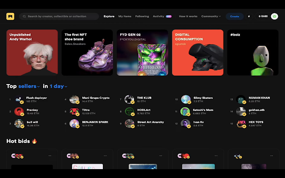The width and height of the screenshot is (285, 178).
Task: Click Satoshi's Mom's avatar
Action: [185, 112]
